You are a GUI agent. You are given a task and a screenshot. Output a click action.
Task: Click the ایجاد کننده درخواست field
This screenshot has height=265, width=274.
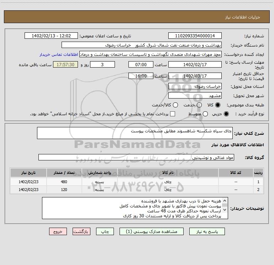click(x=151, y=54)
